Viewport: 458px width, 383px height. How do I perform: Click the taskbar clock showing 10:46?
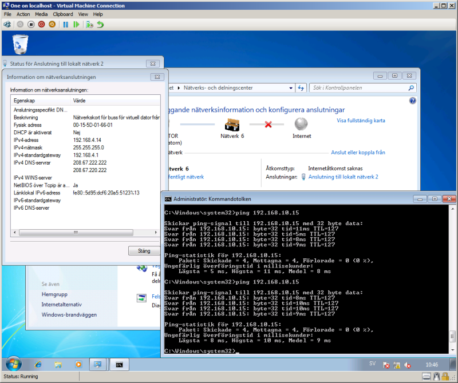(x=432, y=365)
